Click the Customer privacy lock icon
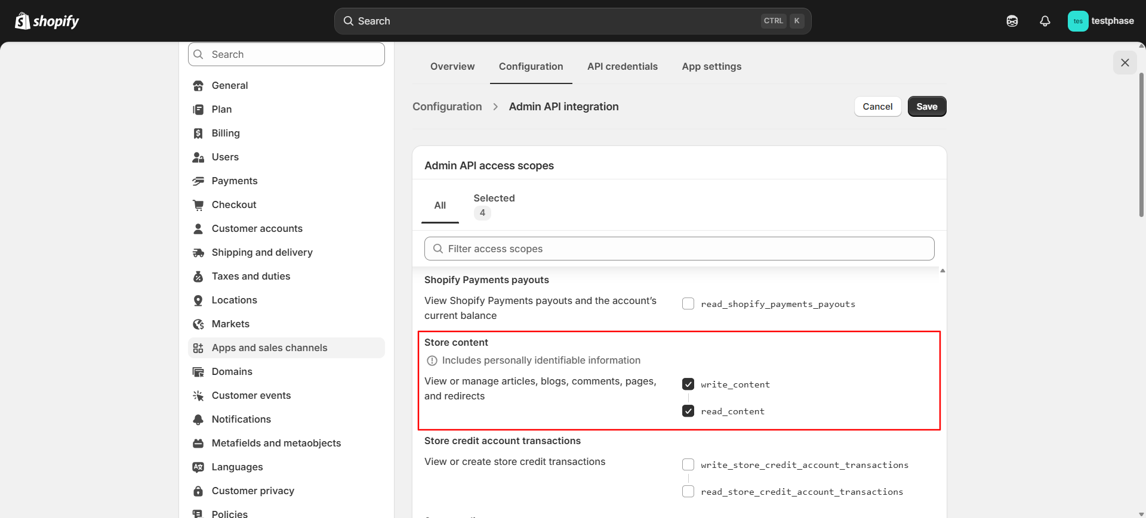The image size is (1146, 518). (x=198, y=491)
